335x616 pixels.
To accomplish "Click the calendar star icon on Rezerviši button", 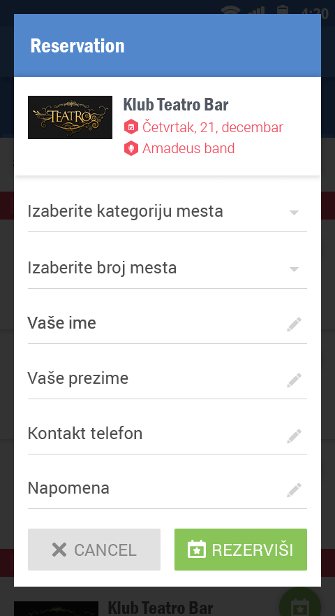I will click(197, 549).
